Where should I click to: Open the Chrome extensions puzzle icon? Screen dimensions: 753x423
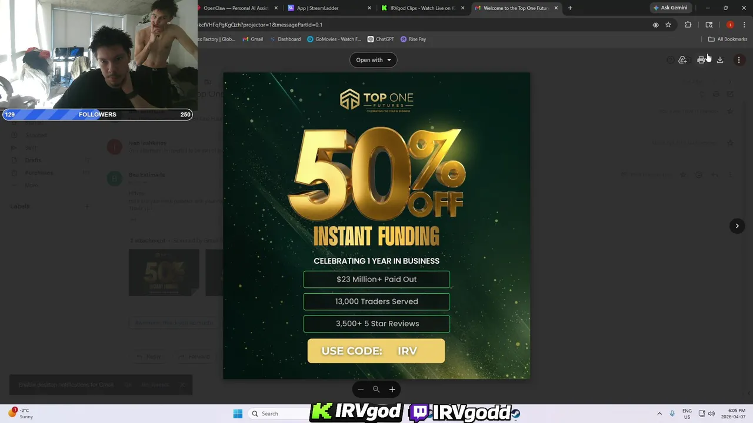[x=688, y=25]
